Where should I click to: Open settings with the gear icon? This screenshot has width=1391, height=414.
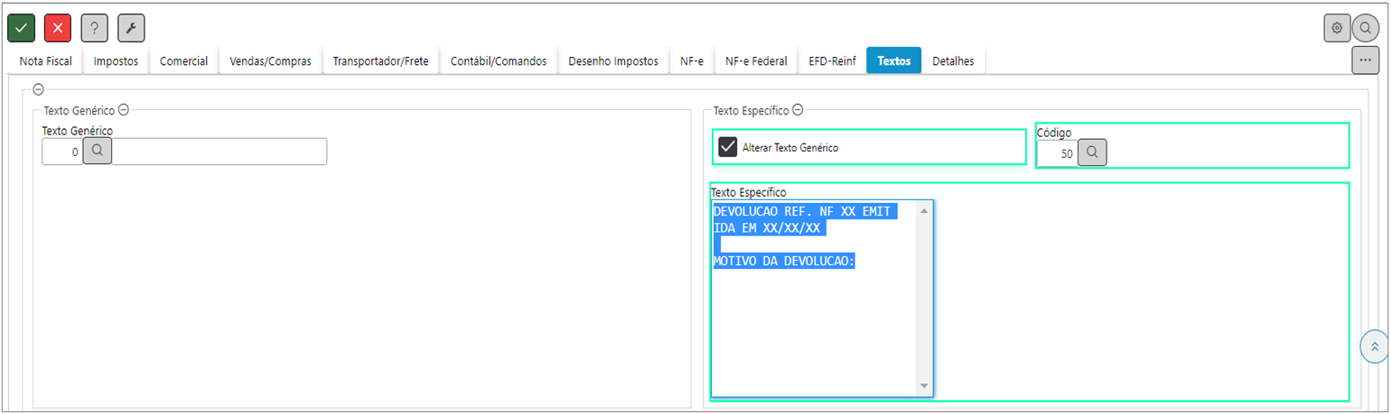point(1337,28)
